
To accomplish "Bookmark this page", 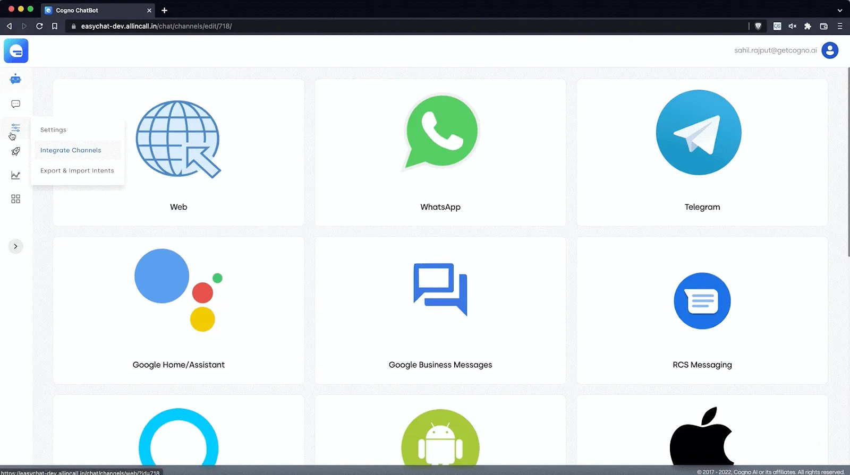I will pyautogui.click(x=54, y=26).
